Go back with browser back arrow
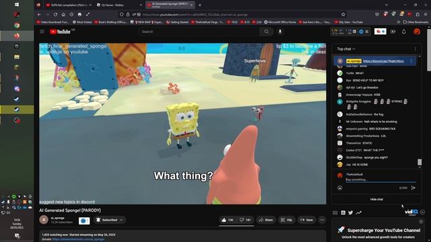 point(39,14)
